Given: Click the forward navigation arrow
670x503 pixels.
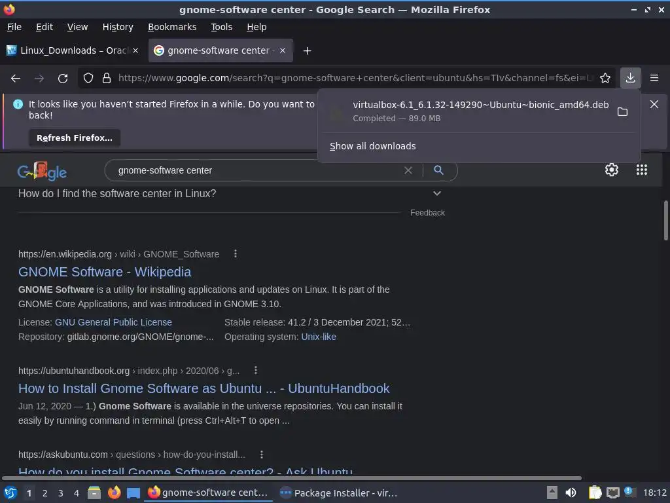Looking at the screenshot, I should tap(39, 79).
